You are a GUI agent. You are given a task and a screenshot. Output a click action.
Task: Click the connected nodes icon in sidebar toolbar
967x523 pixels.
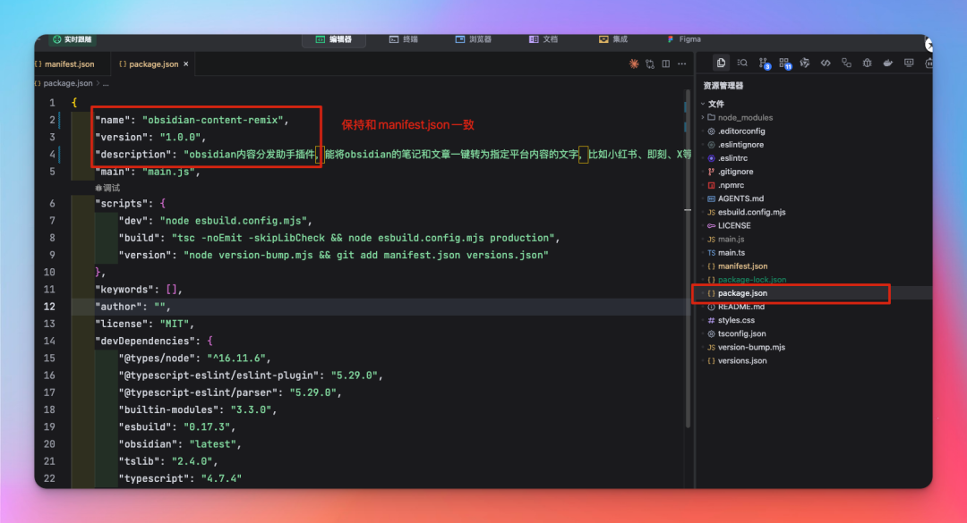click(846, 63)
